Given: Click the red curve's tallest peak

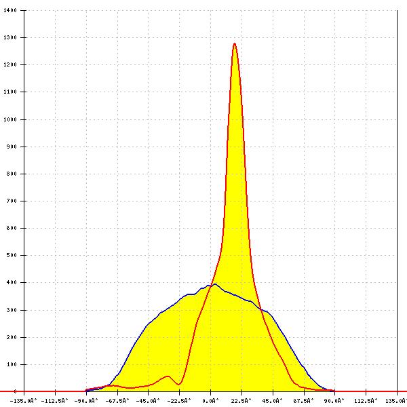Looking at the screenshot, I should pyautogui.click(x=235, y=44).
